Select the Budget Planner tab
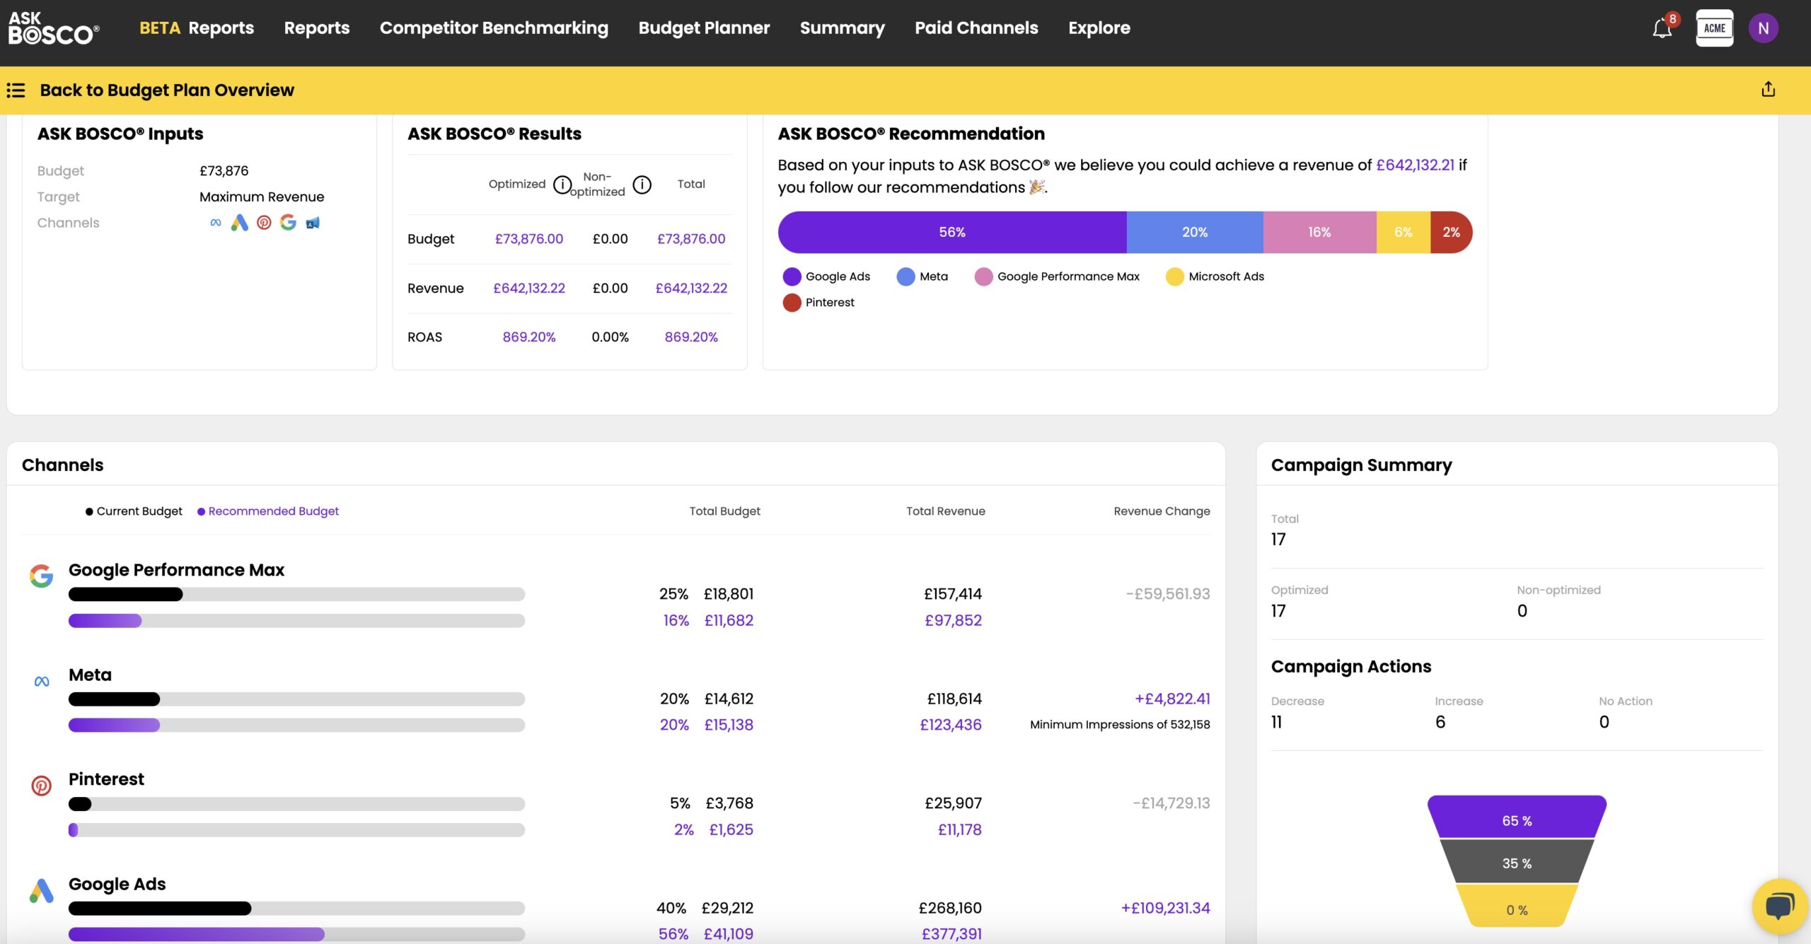The width and height of the screenshot is (1811, 944). click(x=703, y=26)
